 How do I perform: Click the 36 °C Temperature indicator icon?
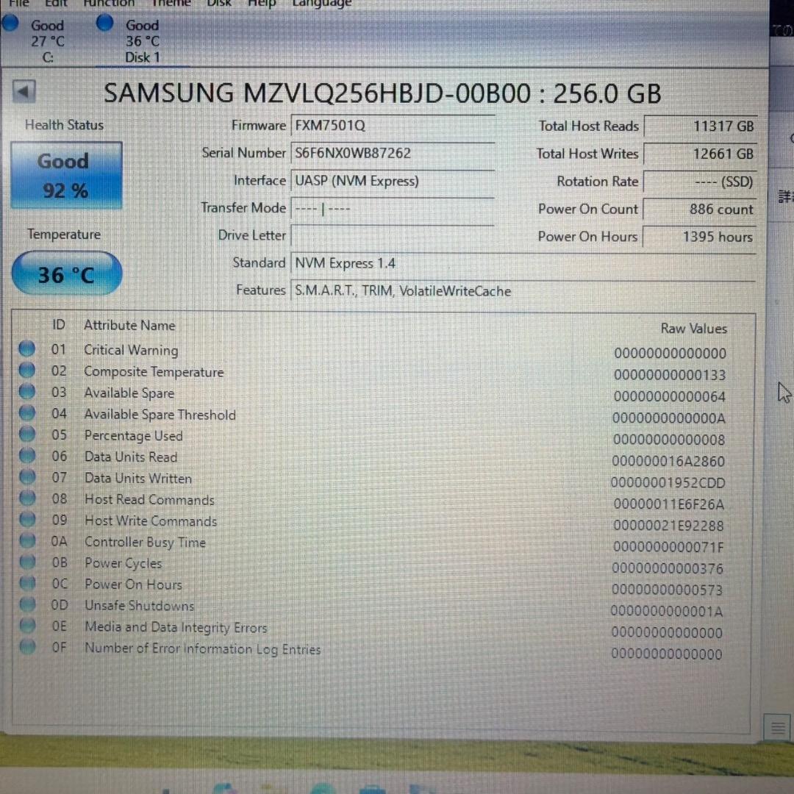pyautogui.click(x=65, y=273)
